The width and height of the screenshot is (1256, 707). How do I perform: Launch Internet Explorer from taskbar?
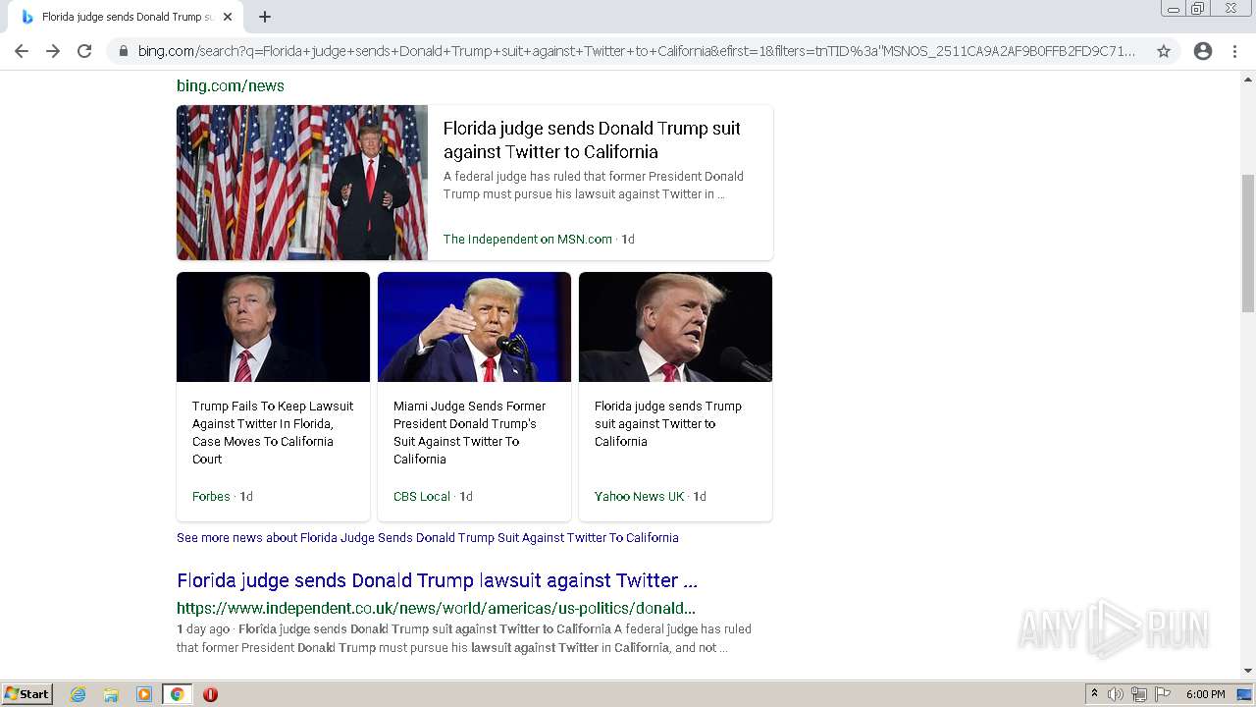tap(78, 694)
